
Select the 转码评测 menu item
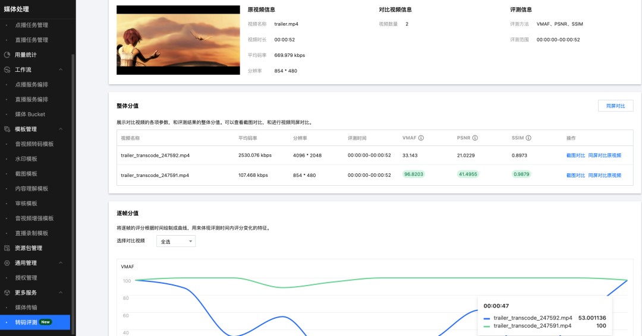click(35, 322)
